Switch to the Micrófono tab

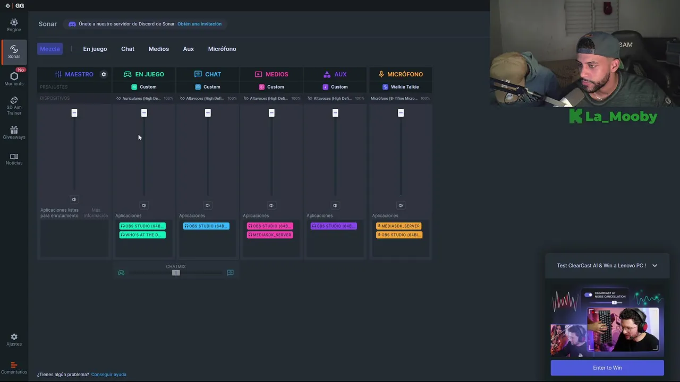[x=222, y=49]
